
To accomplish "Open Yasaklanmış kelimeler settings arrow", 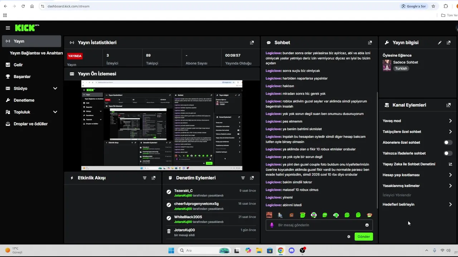I will [450, 186].
